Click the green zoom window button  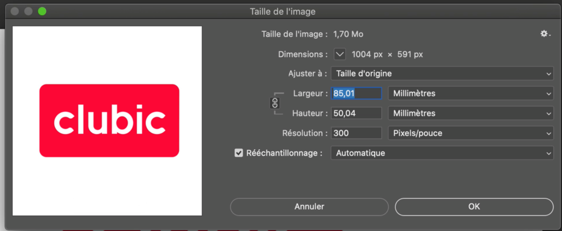tap(42, 11)
